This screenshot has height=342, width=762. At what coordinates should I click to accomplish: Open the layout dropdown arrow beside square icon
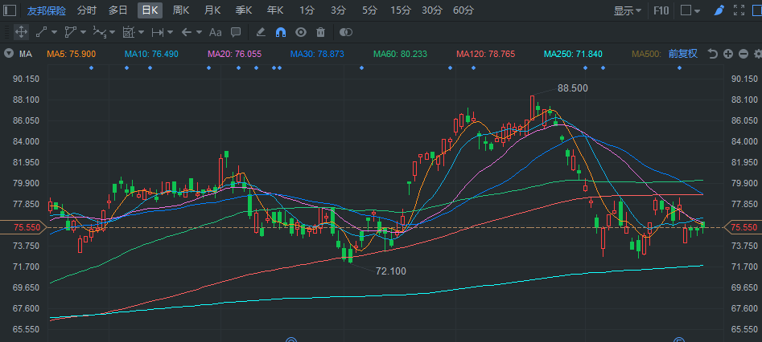click(x=698, y=10)
